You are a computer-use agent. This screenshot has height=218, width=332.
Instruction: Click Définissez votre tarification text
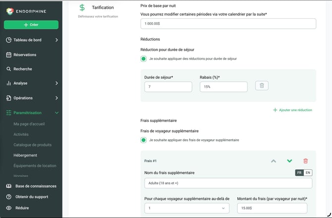(98, 16)
